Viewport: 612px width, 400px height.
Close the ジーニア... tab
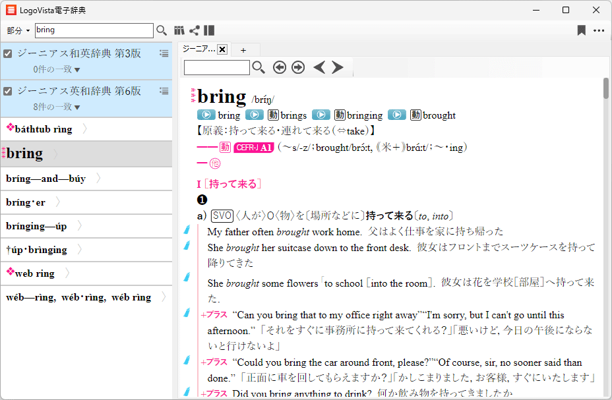(x=222, y=49)
